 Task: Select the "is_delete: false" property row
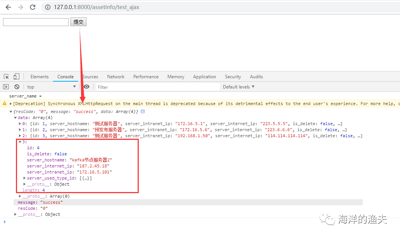47,154
